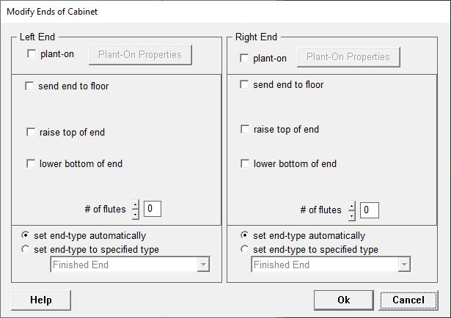Click the Help button

[41, 300]
